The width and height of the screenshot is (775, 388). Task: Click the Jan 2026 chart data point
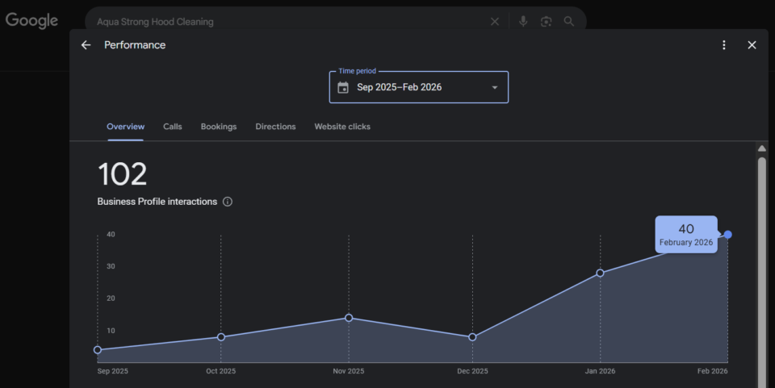pyautogui.click(x=600, y=273)
